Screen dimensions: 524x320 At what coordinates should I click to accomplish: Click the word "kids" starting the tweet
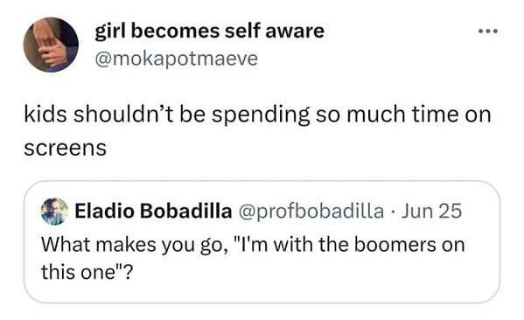pyautogui.click(x=45, y=115)
